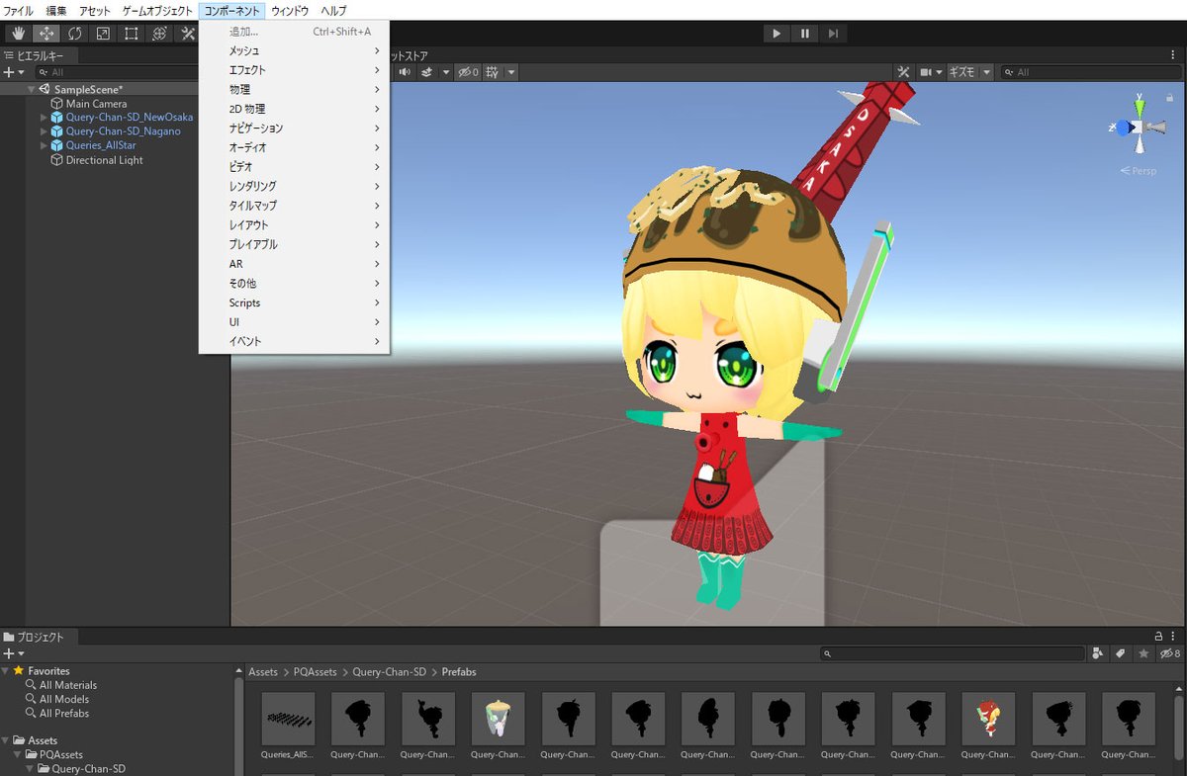Open custom editor tools in main toolbar
Viewport: 1187px width, 776px height.
pyautogui.click(x=187, y=34)
